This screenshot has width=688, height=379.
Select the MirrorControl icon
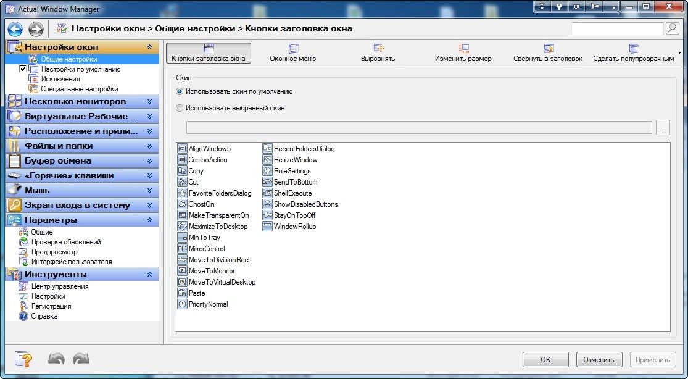pos(182,249)
